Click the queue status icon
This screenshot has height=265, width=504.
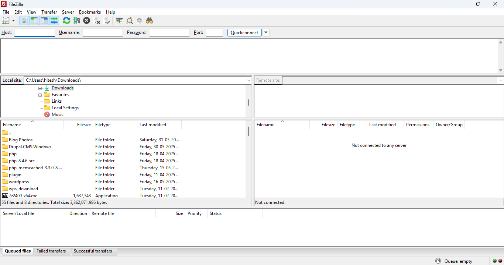[x=438, y=261]
